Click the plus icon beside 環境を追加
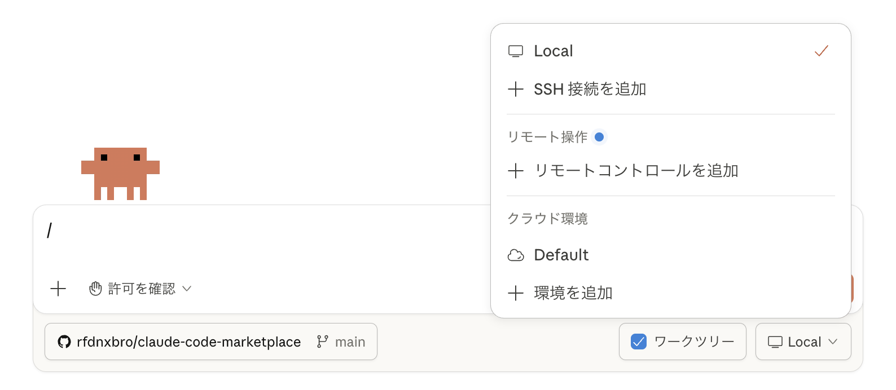Image resolution: width=896 pixels, height=390 pixels. coord(516,293)
